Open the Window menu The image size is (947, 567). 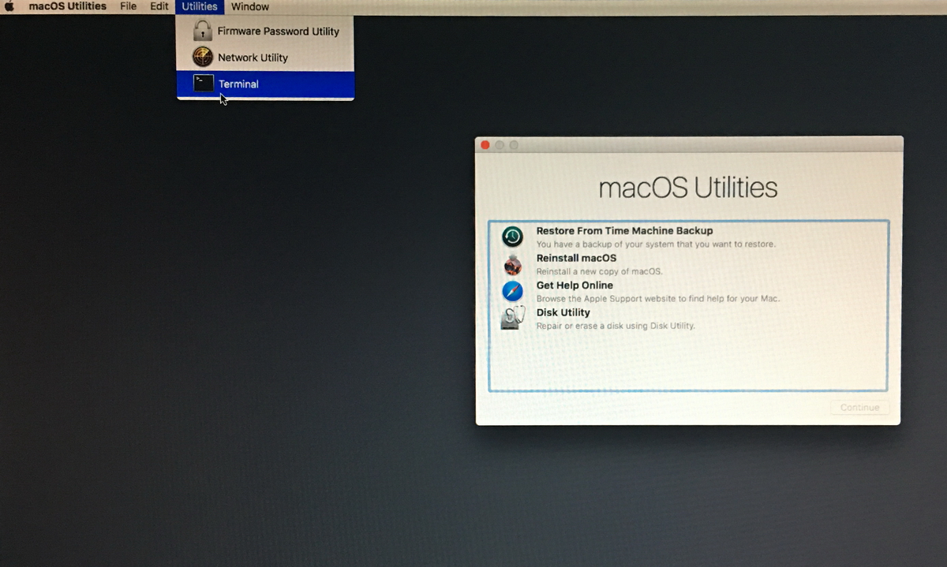250,6
